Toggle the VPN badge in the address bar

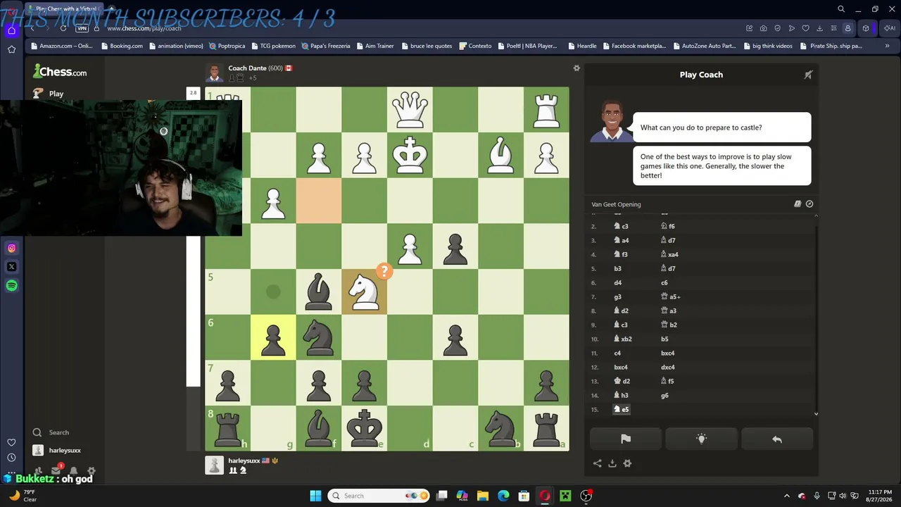[82, 28]
